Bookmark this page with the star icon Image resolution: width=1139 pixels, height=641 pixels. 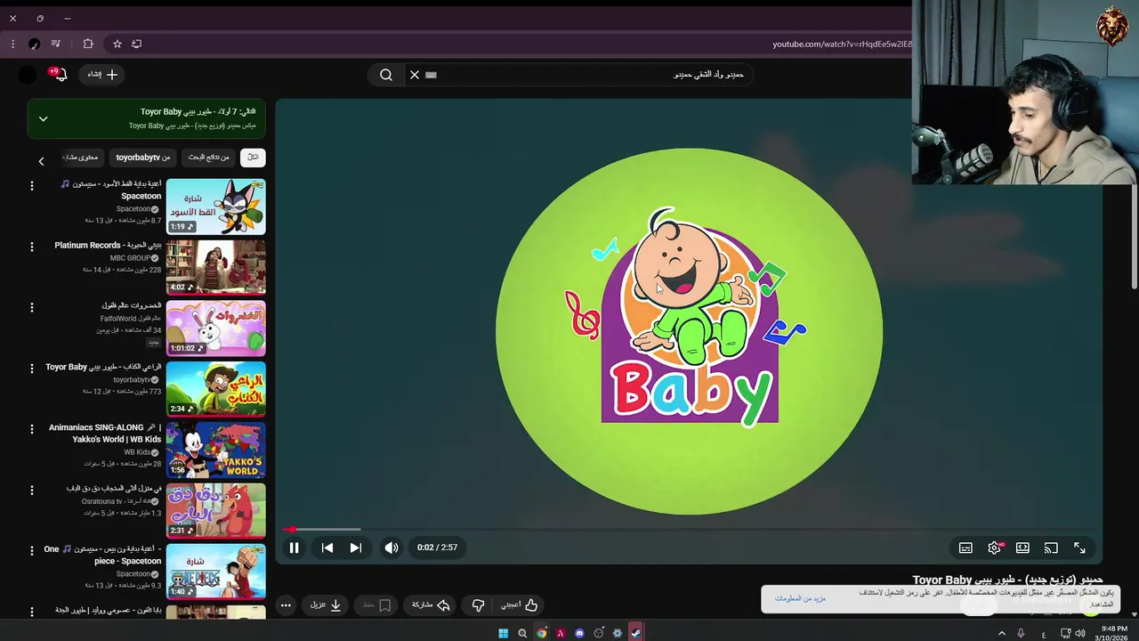click(x=117, y=44)
